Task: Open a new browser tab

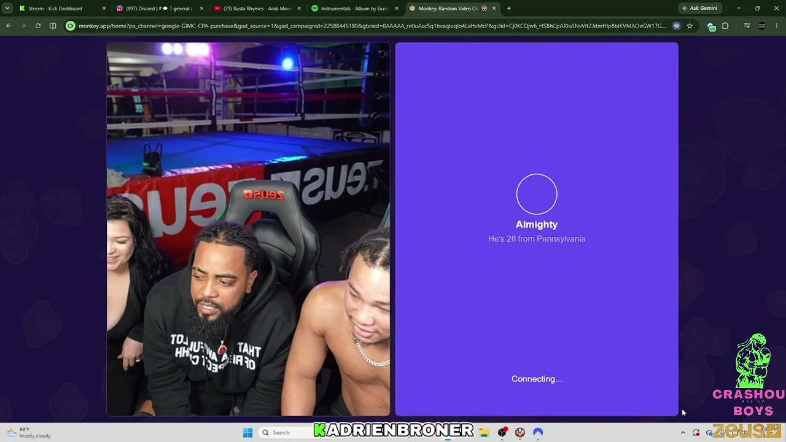Action: (x=508, y=9)
